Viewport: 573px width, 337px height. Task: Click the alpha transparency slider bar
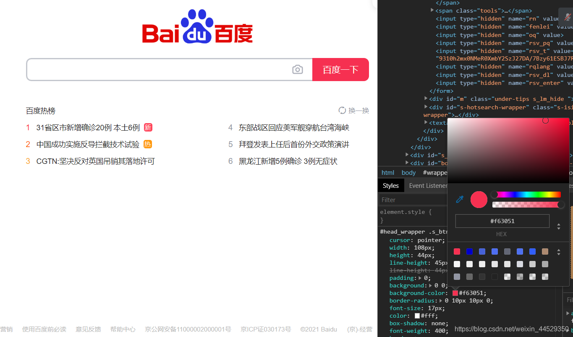tap(527, 205)
